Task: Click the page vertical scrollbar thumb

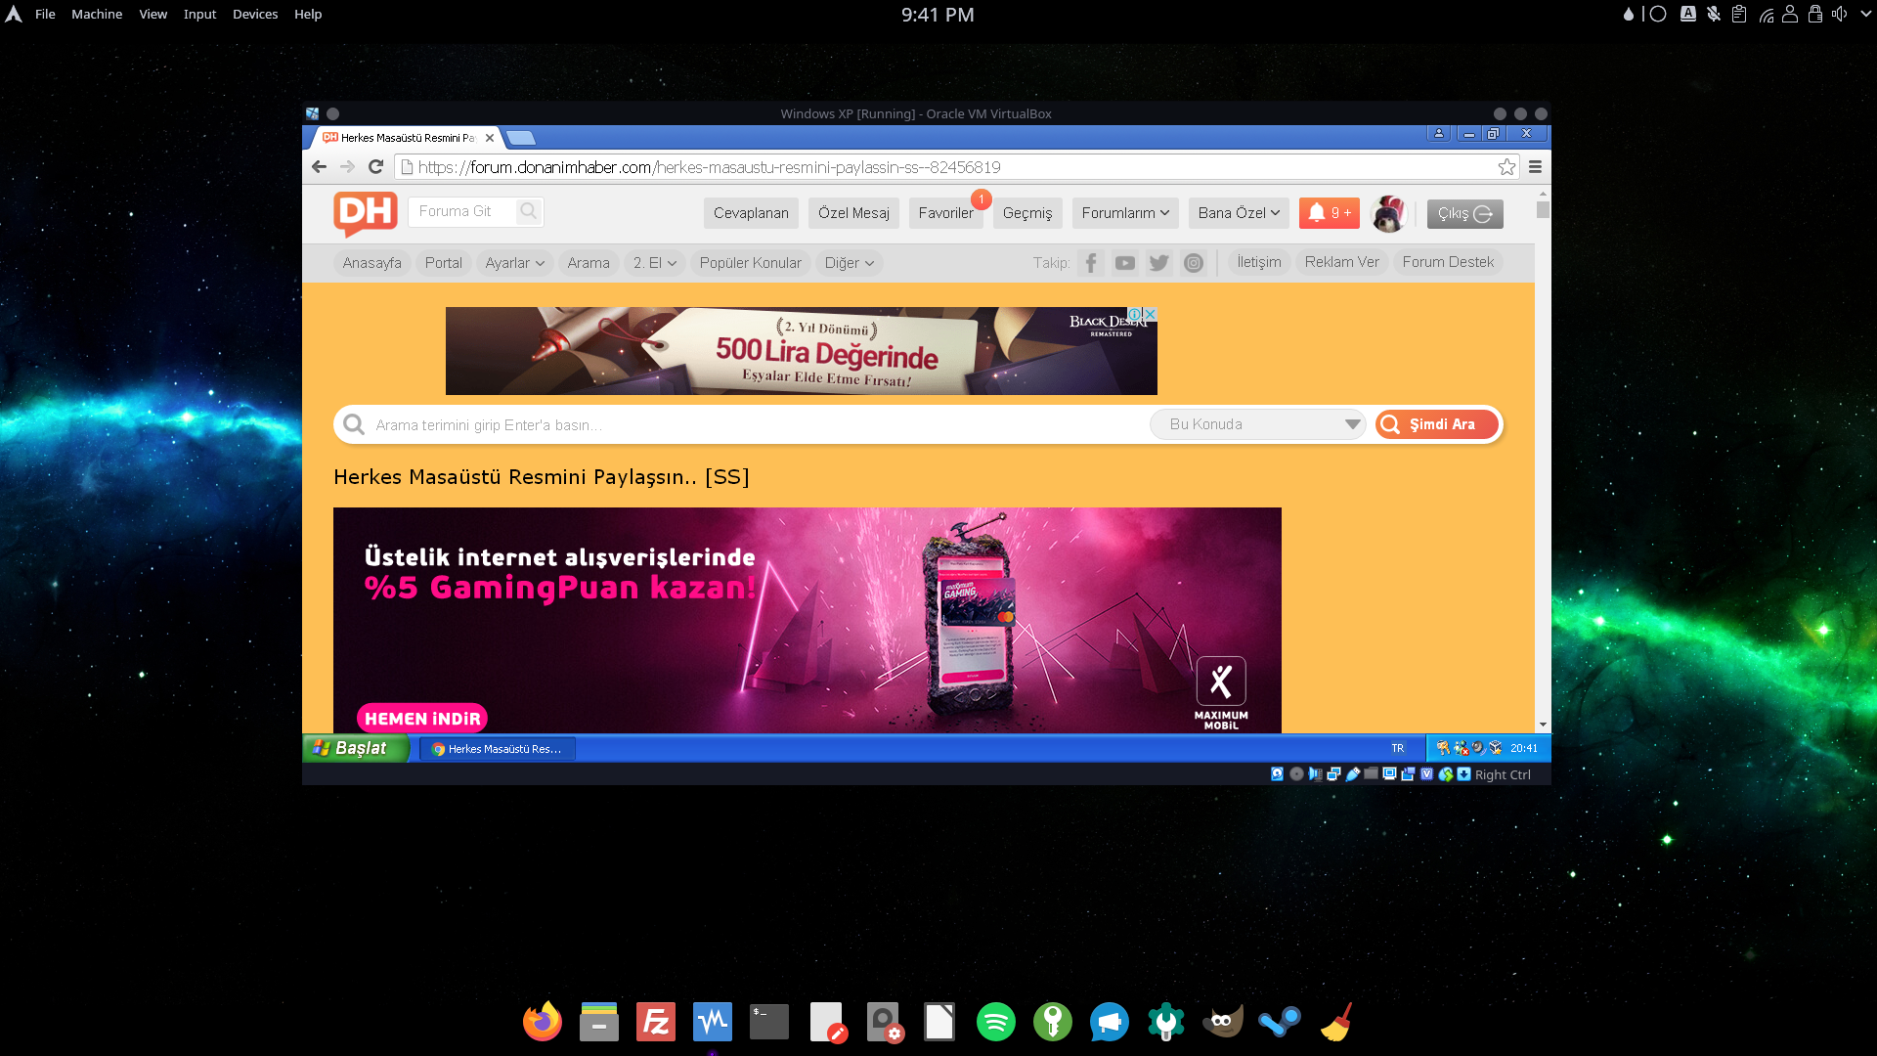Action: pyautogui.click(x=1543, y=209)
